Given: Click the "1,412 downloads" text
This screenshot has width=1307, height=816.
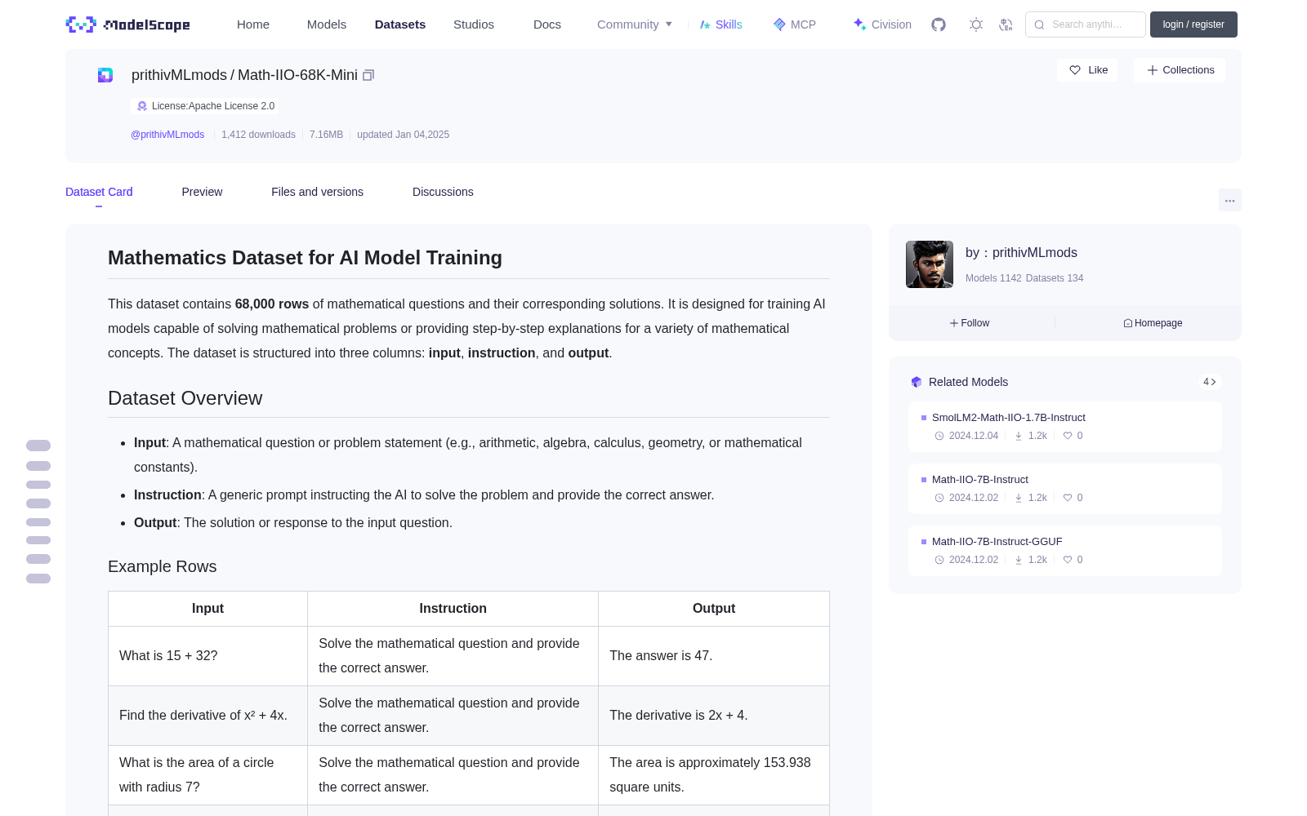Looking at the screenshot, I should point(258,135).
